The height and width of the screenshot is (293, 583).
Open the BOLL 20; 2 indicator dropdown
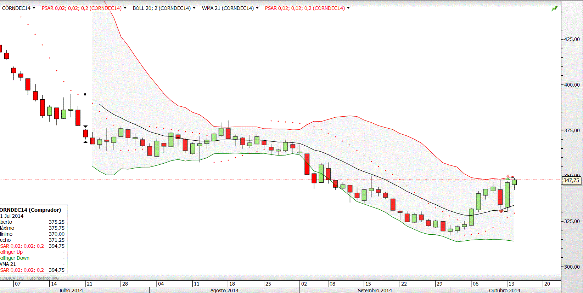click(x=164, y=8)
